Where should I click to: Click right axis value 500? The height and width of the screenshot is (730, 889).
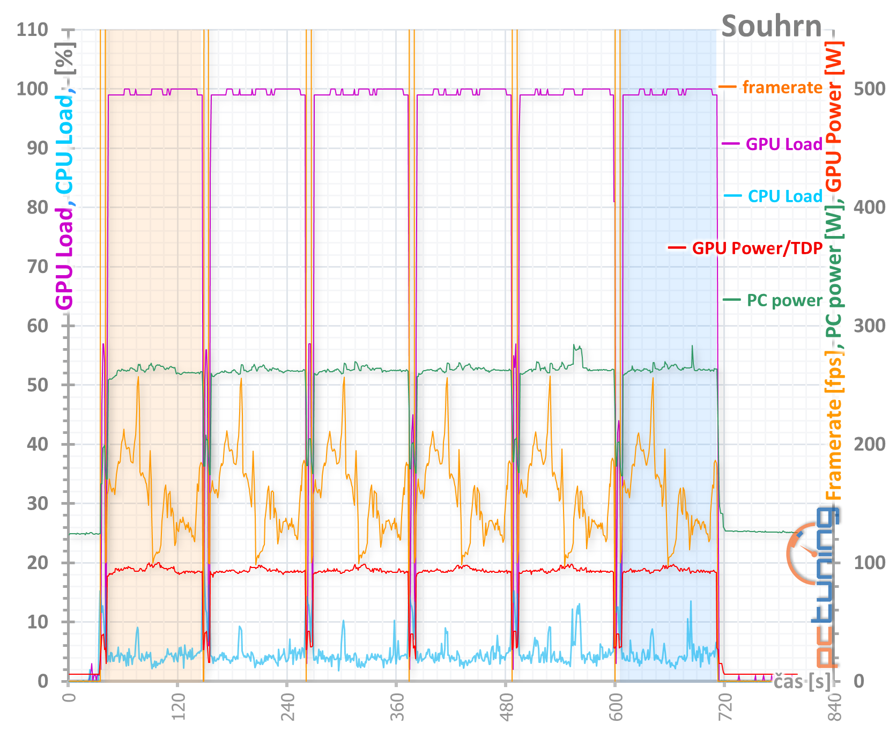click(x=869, y=89)
